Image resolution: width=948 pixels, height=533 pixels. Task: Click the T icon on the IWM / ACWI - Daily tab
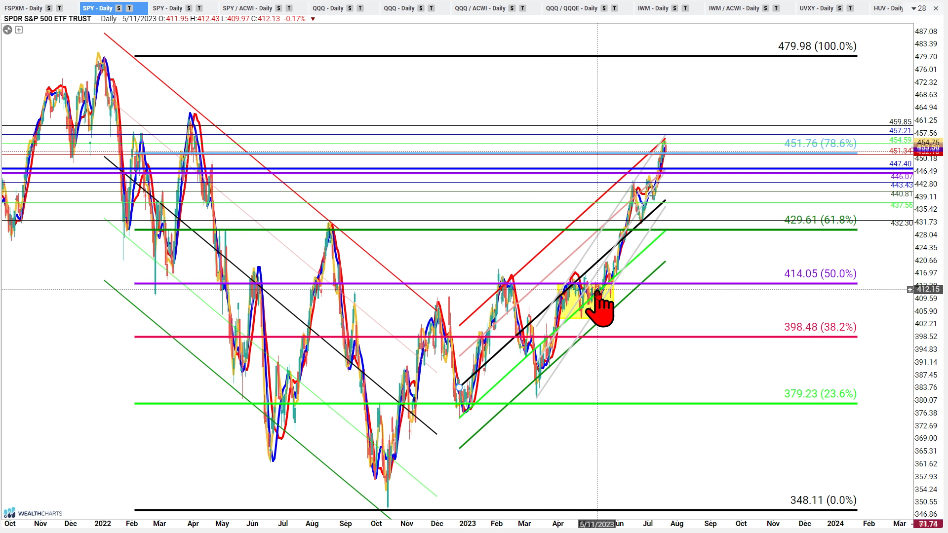click(776, 8)
